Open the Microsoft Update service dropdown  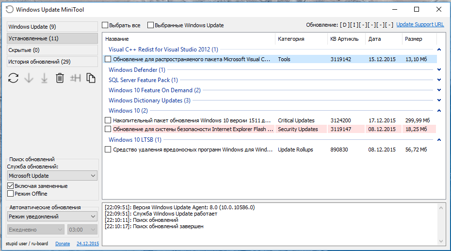52,176
